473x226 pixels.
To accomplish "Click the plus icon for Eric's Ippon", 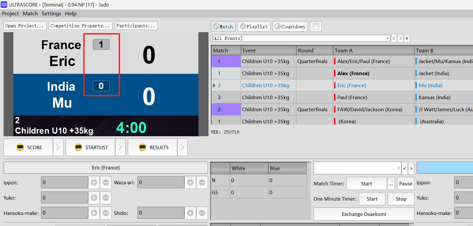I will [x=94, y=183].
